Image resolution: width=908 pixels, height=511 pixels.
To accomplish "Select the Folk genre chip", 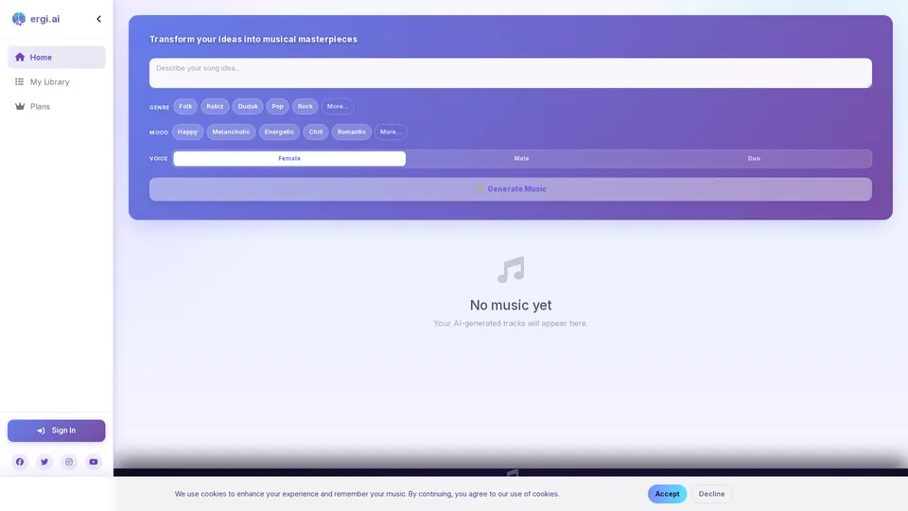I will point(185,106).
